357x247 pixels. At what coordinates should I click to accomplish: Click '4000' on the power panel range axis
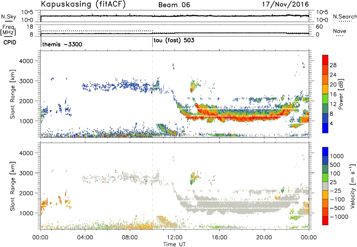[x=26, y=61]
